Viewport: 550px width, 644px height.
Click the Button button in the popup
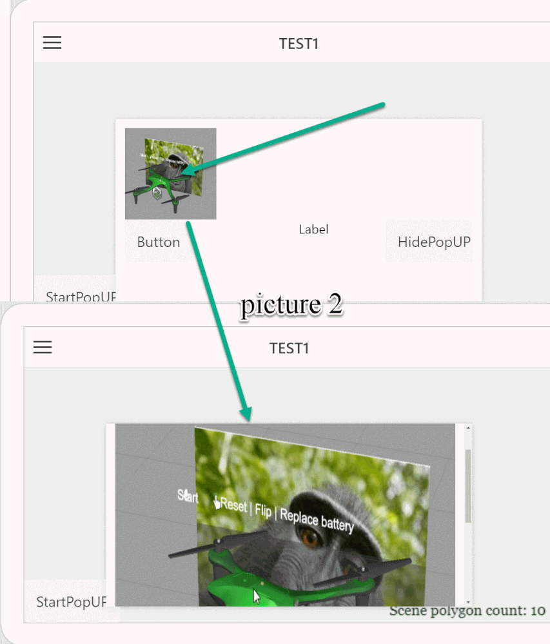[159, 242]
